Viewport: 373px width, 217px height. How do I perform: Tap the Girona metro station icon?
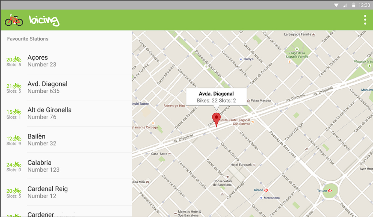[x=266, y=190]
